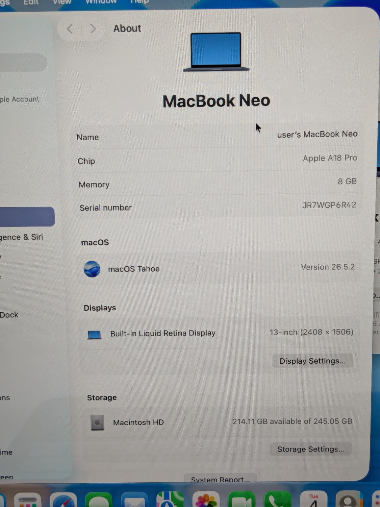Click the Displays section heading

click(x=100, y=308)
